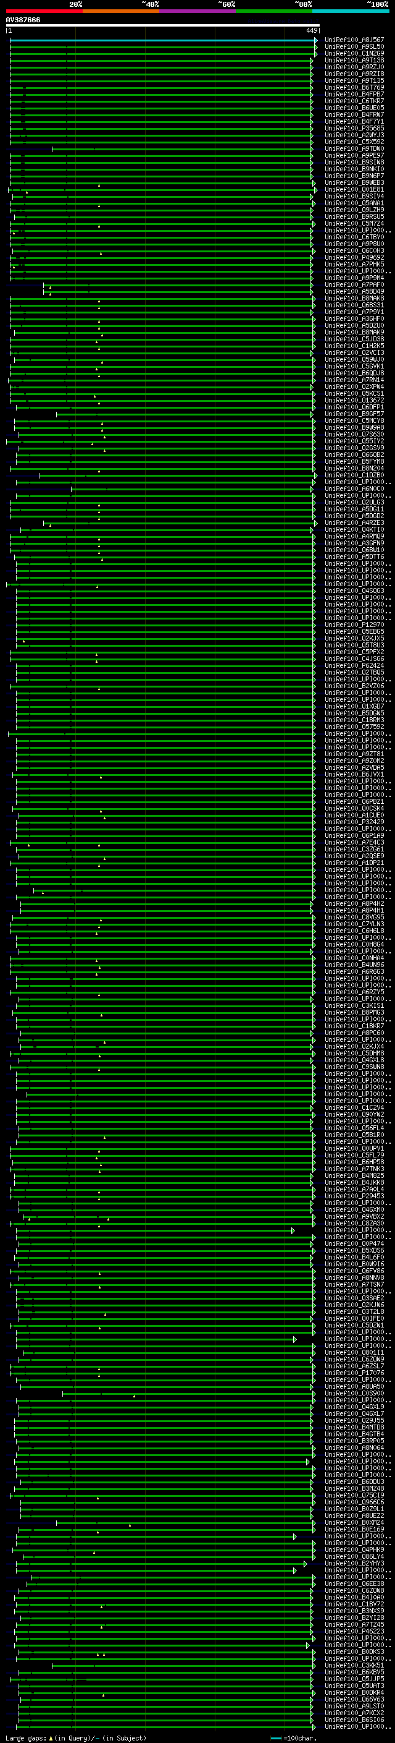Select hit label UniRef100_Q5KCS1
395x1743 pixels.
coord(354,393)
